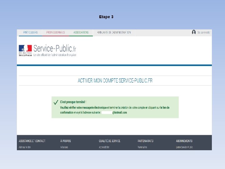Screen dimensions: 225x169
Task: Click the À propos footer heading
Action: pyautogui.click(x=66, y=141)
